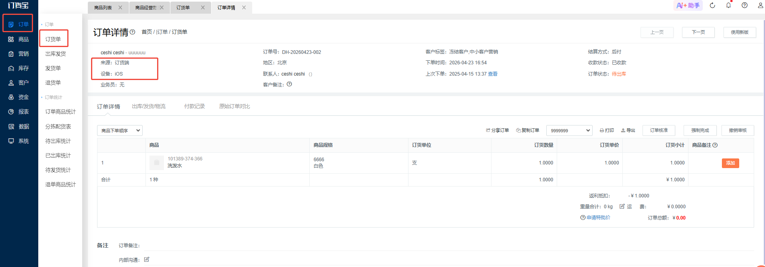Go to the 营销 section in the sidebar
The image size is (765, 267).
(18, 53)
